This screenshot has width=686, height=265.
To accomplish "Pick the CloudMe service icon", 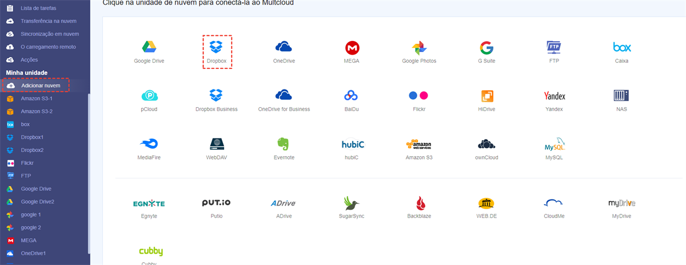I will [554, 203].
